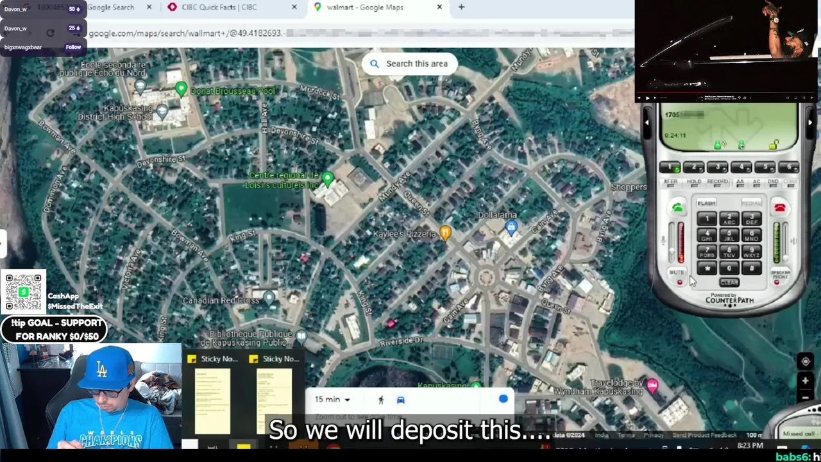Expand softphone right side panel arrow
This screenshot has width=821, height=462.
click(x=810, y=123)
